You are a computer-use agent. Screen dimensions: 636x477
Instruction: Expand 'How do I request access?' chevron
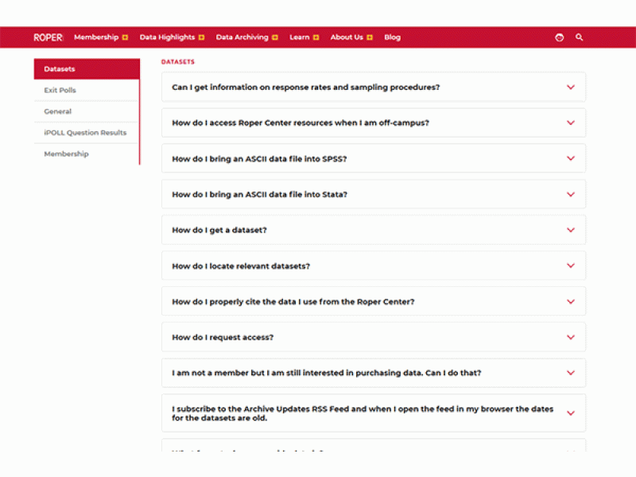pos(570,337)
